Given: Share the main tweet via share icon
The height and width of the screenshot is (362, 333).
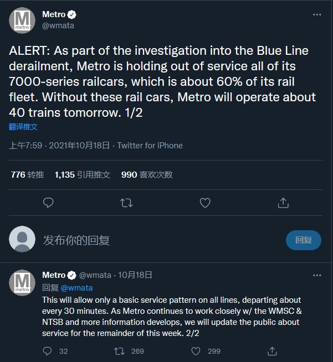Looking at the screenshot, I should click(283, 203).
